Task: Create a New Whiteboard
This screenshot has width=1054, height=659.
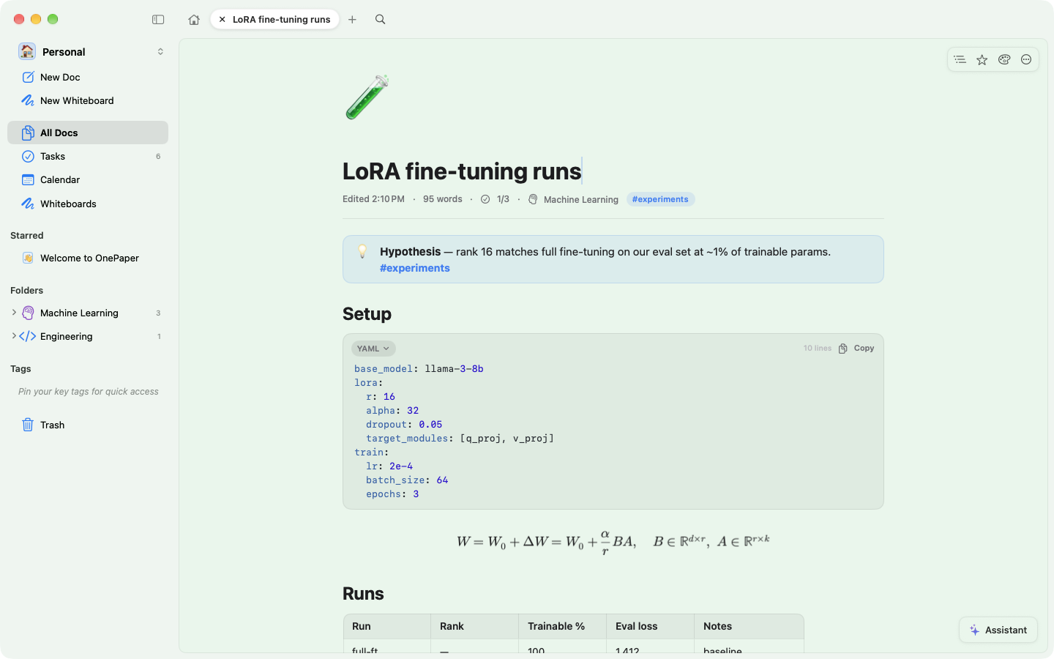Action: pyautogui.click(x=88, y=100)
